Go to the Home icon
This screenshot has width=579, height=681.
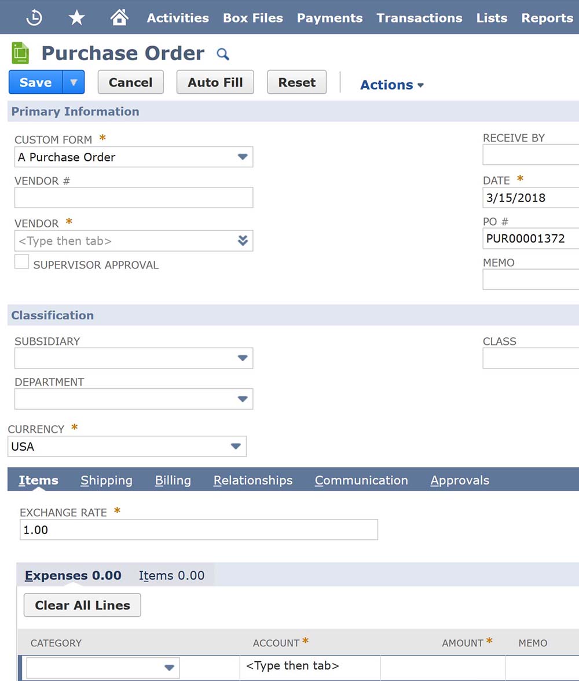click(119, 18)
